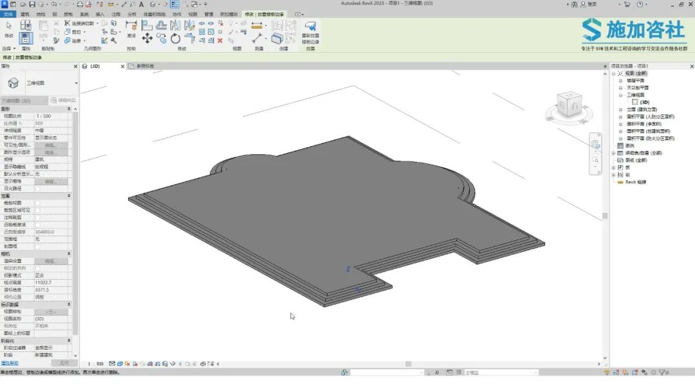695x391 pixels.
Task: Activate the Rotate tool
Action: click(176, 39)
